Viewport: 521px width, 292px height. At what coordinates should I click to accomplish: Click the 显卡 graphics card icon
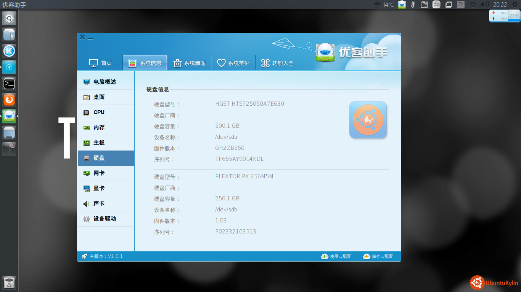point(87,189)
